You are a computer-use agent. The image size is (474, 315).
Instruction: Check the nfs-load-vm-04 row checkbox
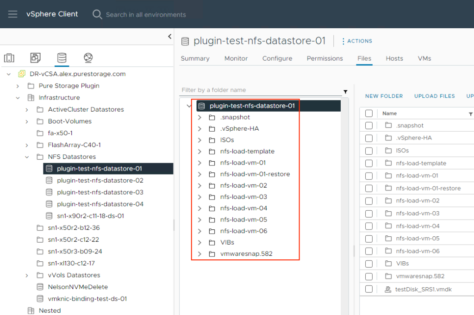point(369,226)
